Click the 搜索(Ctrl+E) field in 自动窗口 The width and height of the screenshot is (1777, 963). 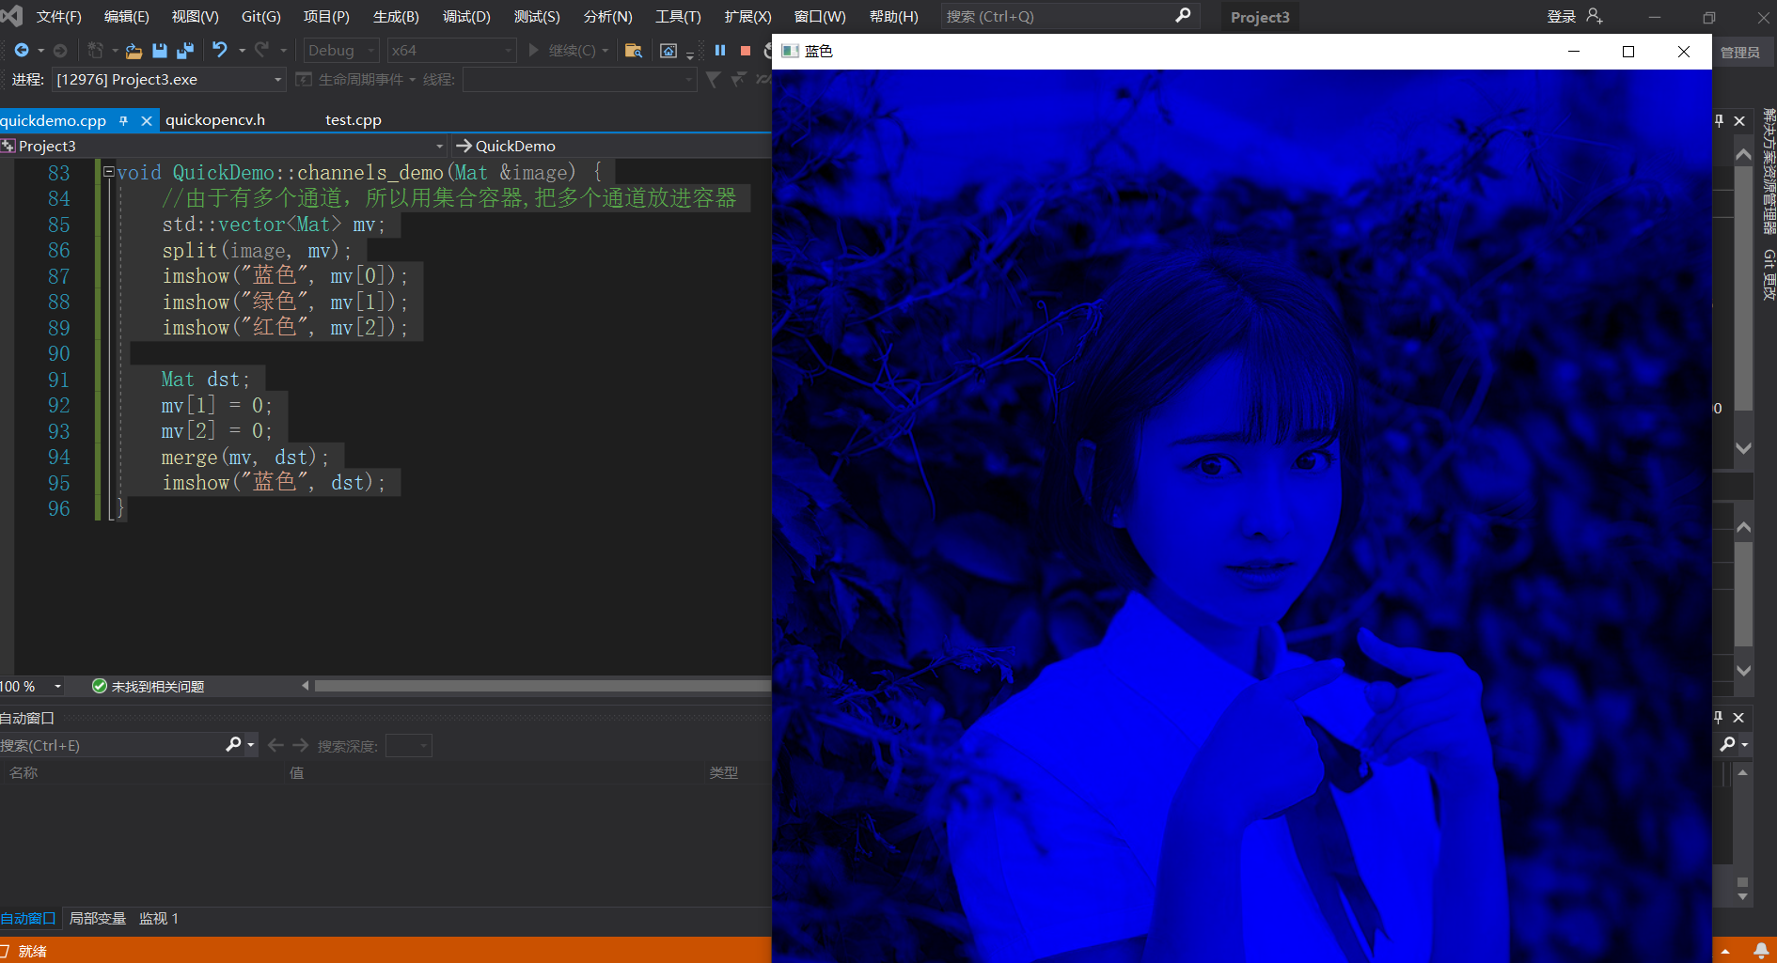(x=113, y=745)
